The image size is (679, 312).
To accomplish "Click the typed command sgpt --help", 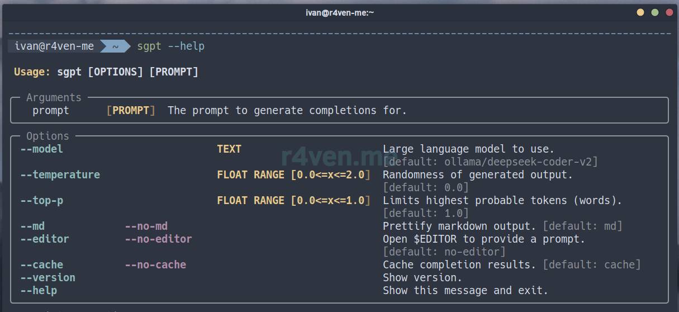I will pyautogui.click(x=171, y=46).
